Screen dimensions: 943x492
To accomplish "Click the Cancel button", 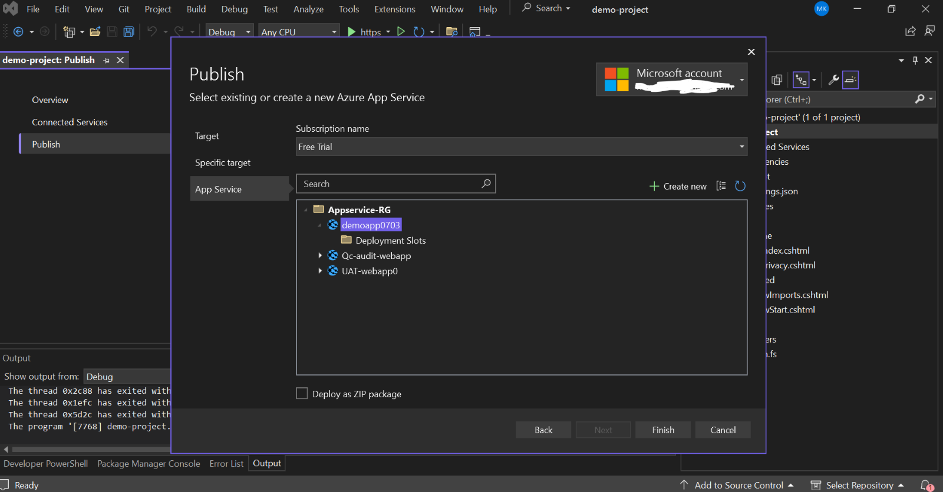I will (723, 430).
